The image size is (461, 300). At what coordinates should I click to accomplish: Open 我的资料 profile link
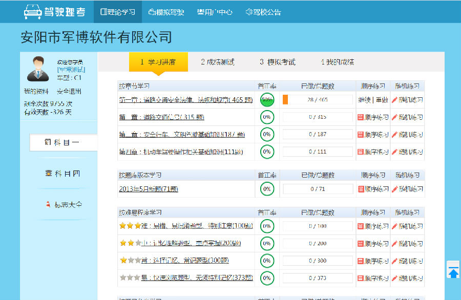tap(36, 91)
